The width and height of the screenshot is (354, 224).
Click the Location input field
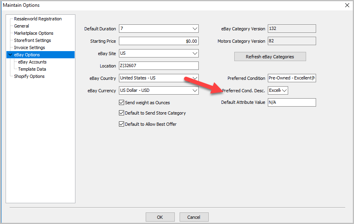(x=159, y=66)
